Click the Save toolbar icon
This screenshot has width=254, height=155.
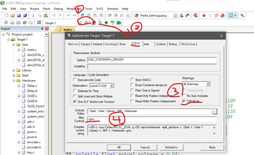tap(19, 16)
